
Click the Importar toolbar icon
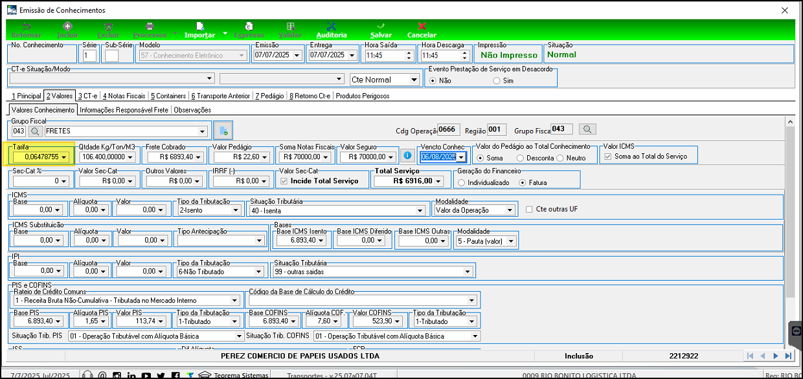click(x=199, y=27)
